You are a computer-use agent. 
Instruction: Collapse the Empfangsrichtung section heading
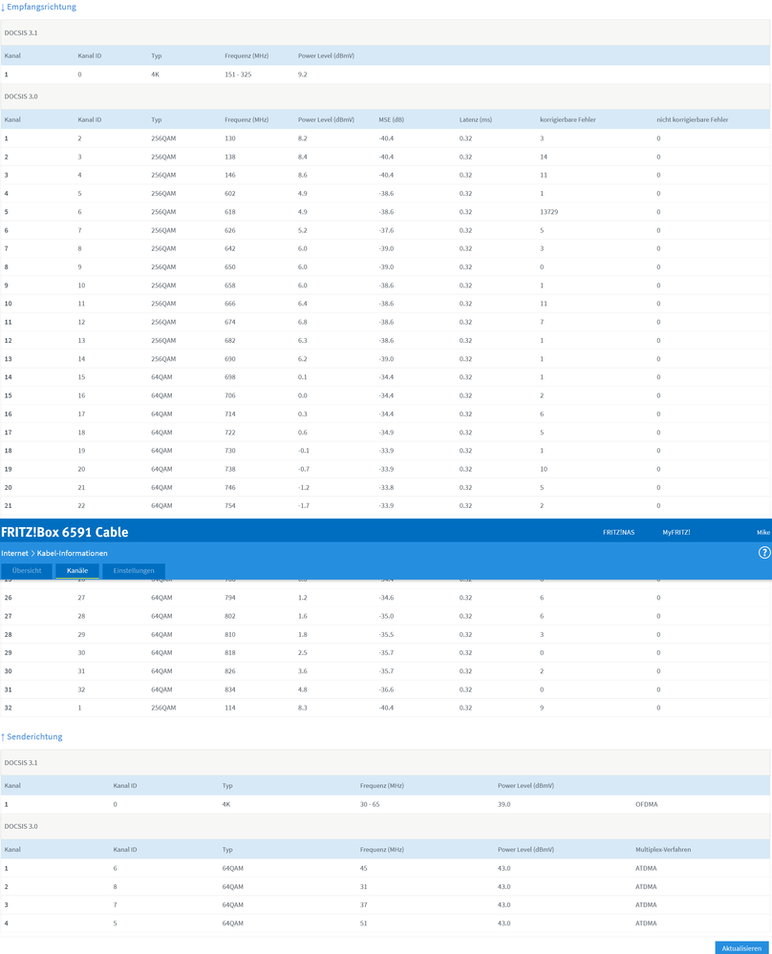click(39, 7)
